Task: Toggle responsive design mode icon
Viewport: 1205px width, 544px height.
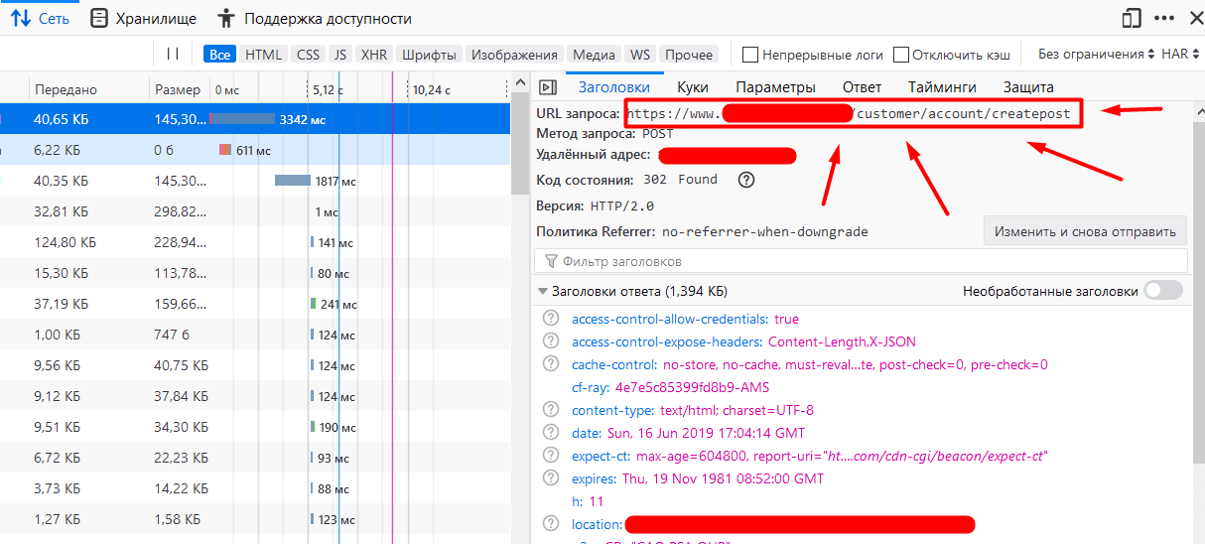Action: pyautogui.click(x=1132, y=18)
